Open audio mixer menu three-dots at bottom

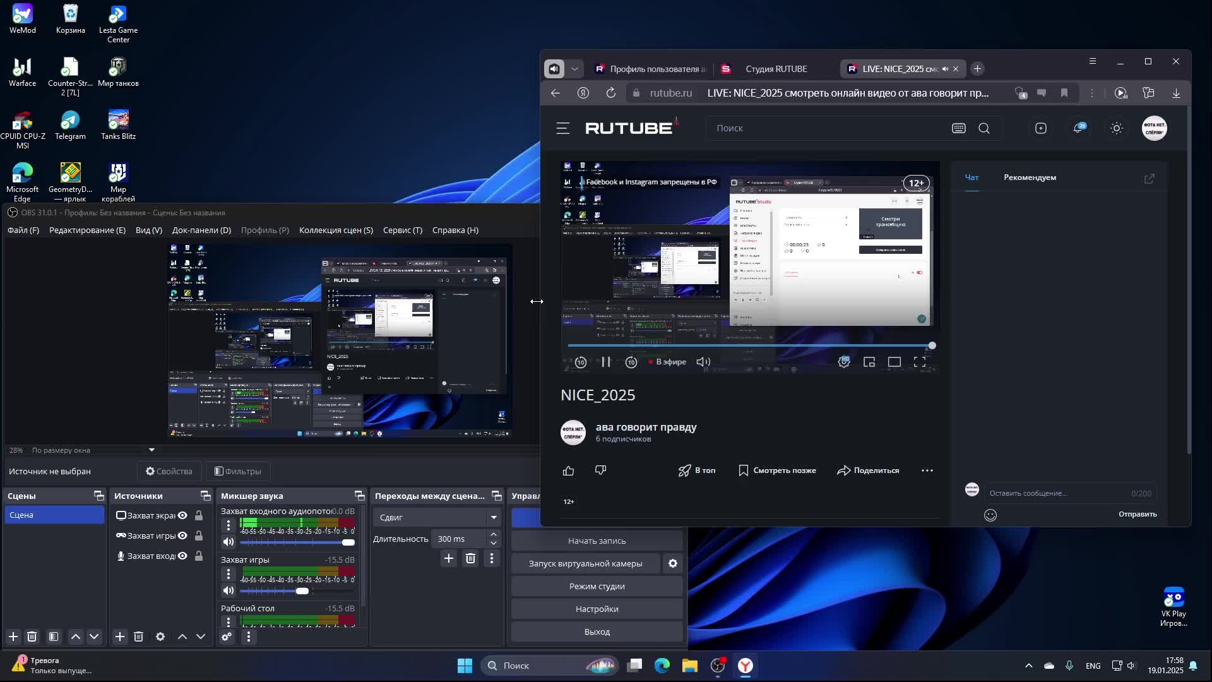click(x=249, y=637)
